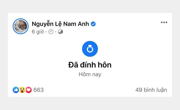Click the Love heart reaction icon
Image resolution: width=180 pixels, height=110 pixels.
click(29, 90)
